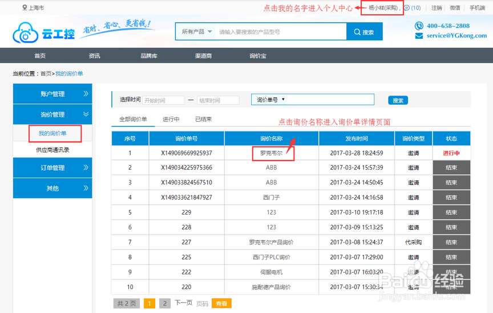Go to page 2 in pagination
Image resolution: width=493 pixels, height=313 pixels.
click(165, 303)
